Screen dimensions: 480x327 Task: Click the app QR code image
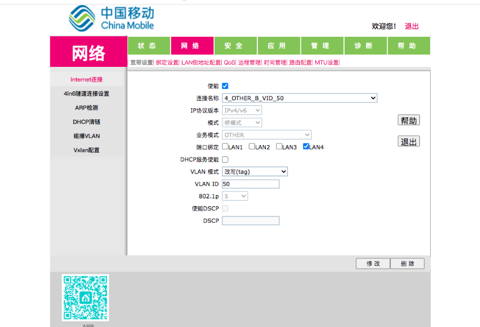(86, 298)
